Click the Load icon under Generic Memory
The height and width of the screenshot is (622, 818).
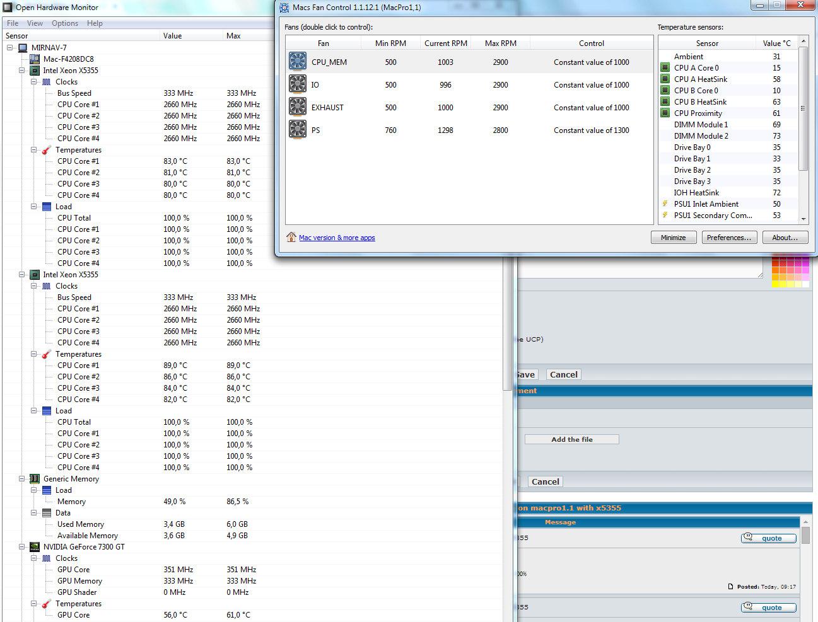click(47, 490)
